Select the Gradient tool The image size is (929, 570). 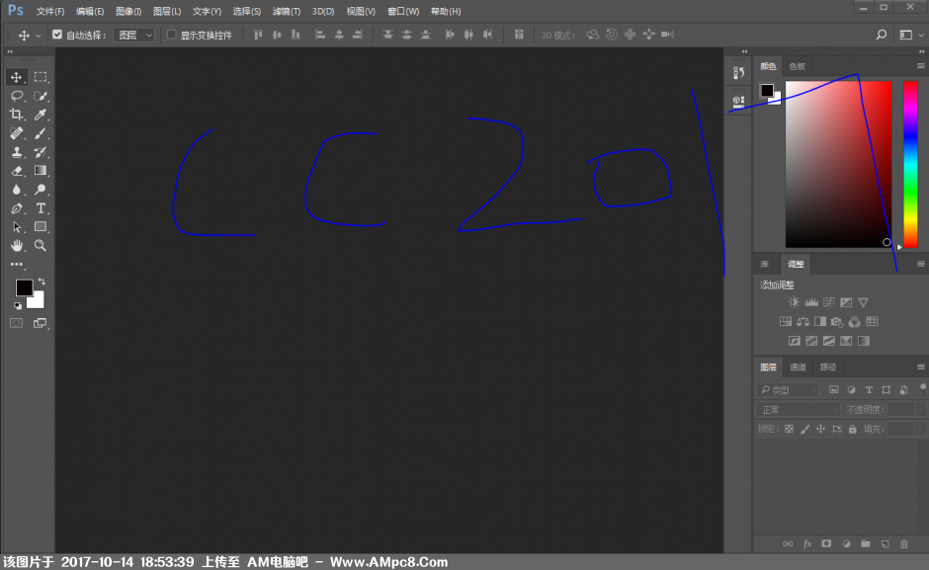41,171
